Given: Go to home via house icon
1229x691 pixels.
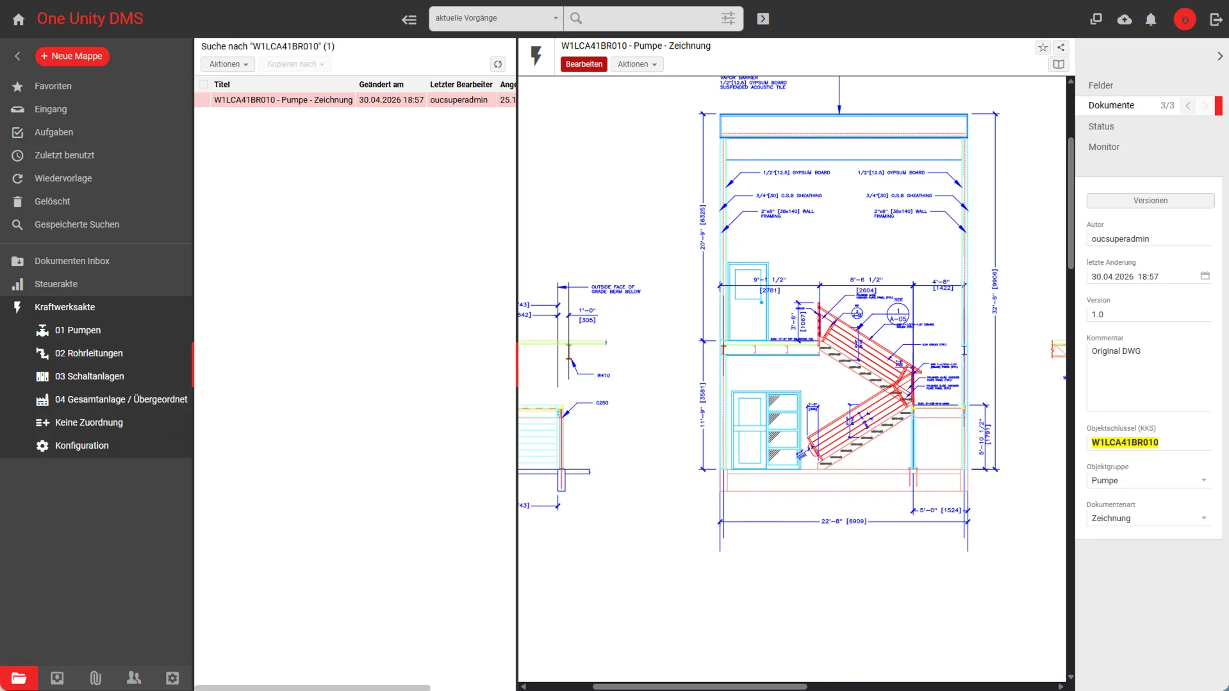Looking at the screenshot, I should pos(19,19).
